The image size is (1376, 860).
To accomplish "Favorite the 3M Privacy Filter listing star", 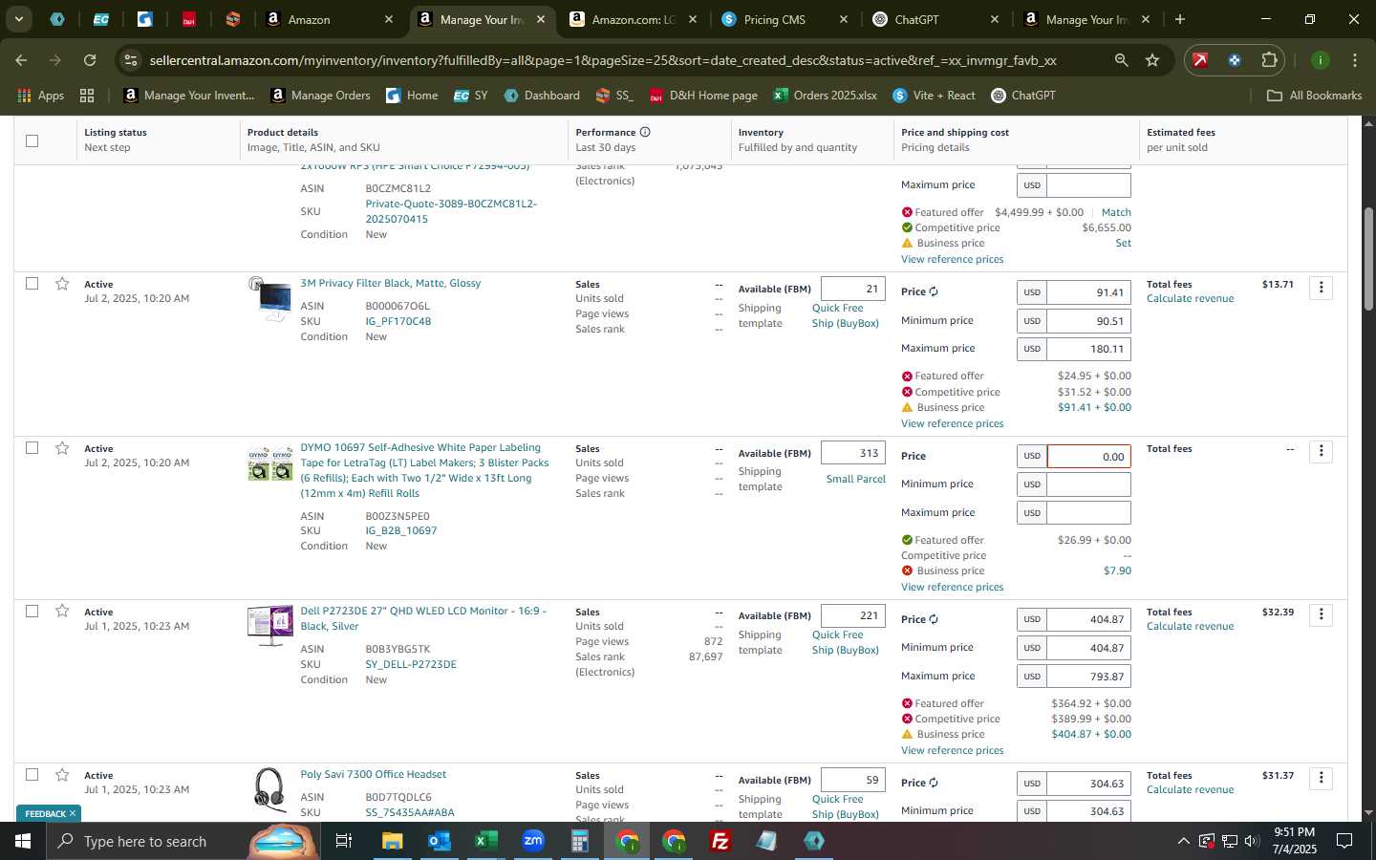I will tap(62, 284).
